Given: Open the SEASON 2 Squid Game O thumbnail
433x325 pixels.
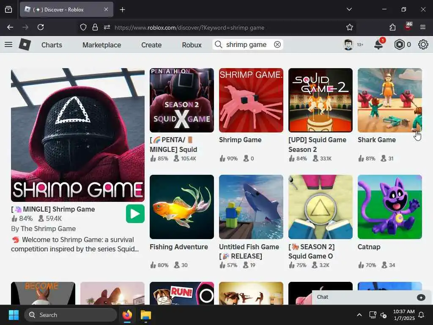Looking at the screenshot, I should (x=321, y=207).
